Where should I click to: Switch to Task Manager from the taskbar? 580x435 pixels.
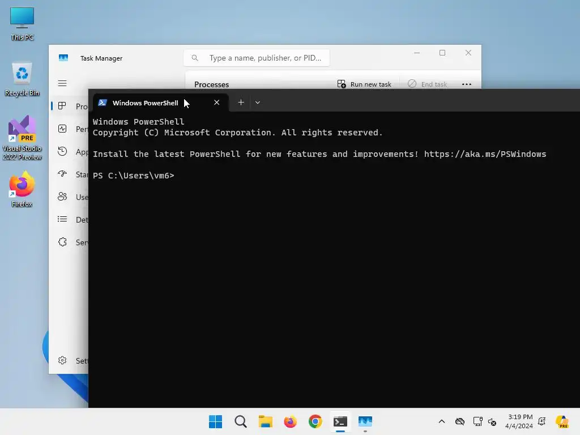click(365, 421)
